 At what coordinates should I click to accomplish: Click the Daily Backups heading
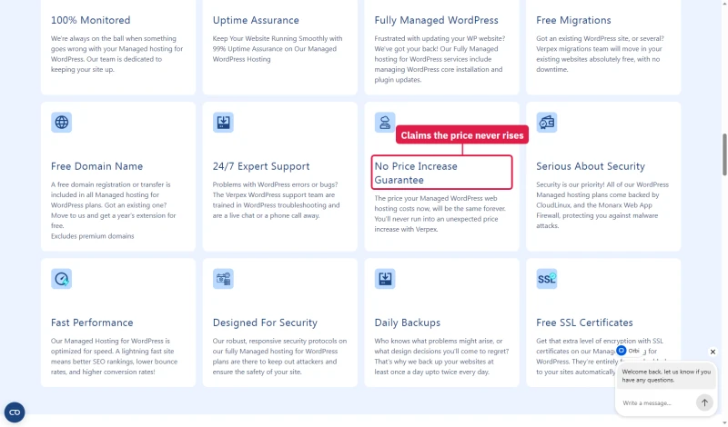pos(408,323)
